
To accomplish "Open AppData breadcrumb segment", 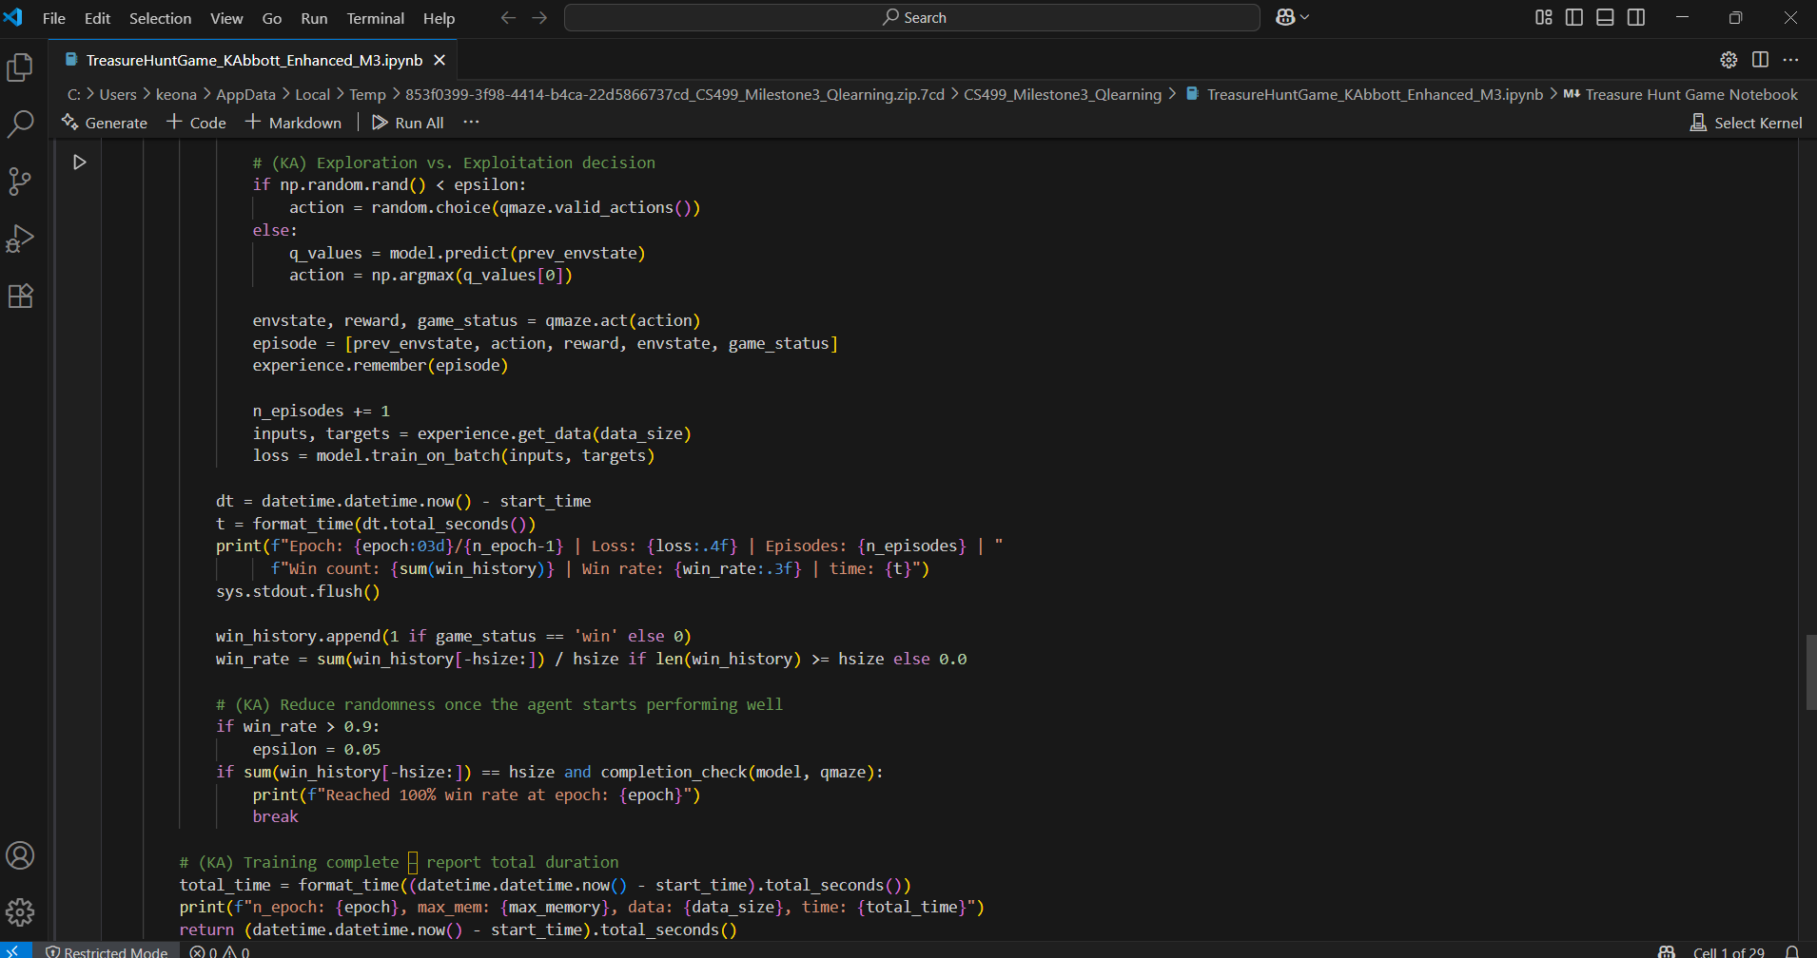I will pyautogui.click(x=245, y=94).
